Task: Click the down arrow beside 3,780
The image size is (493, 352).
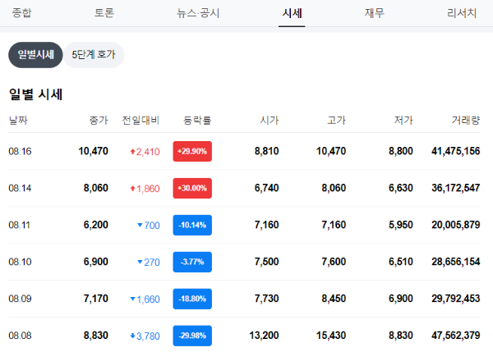Action: (x=132, y=336)
